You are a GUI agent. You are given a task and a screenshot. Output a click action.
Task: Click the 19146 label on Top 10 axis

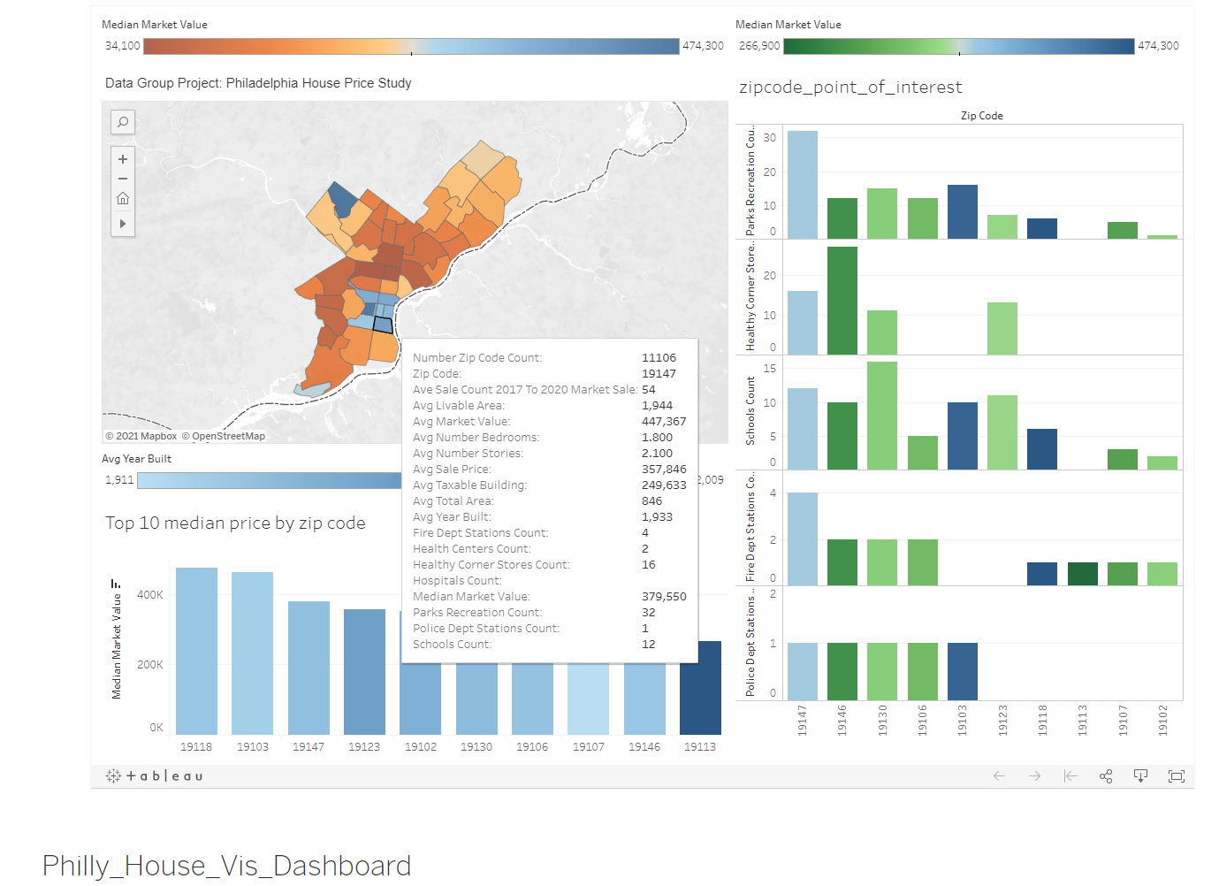click(644, 747)
